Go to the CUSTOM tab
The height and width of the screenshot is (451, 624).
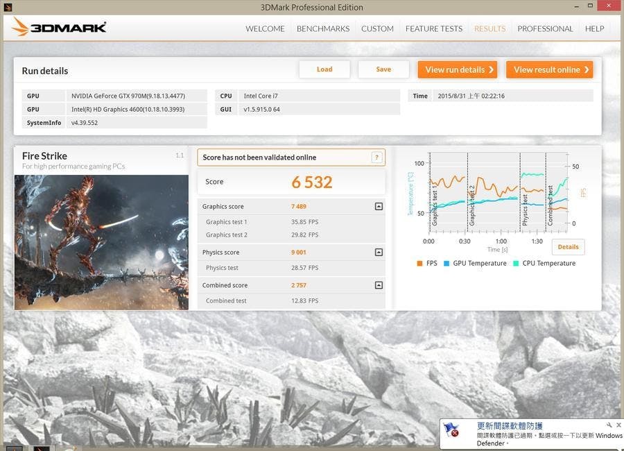click(377, 28)
